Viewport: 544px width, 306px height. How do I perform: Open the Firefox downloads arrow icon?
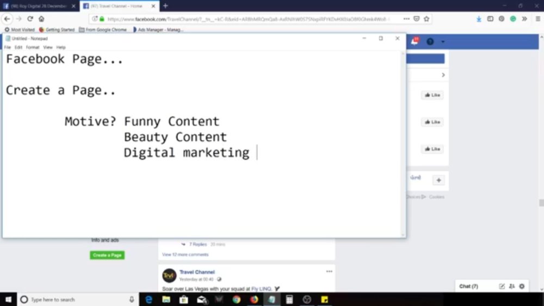point(479,18)
